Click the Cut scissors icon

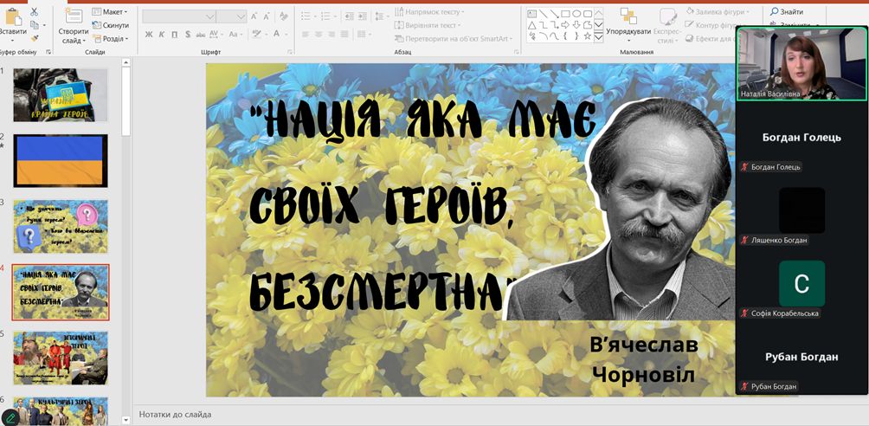click(34, 12)
